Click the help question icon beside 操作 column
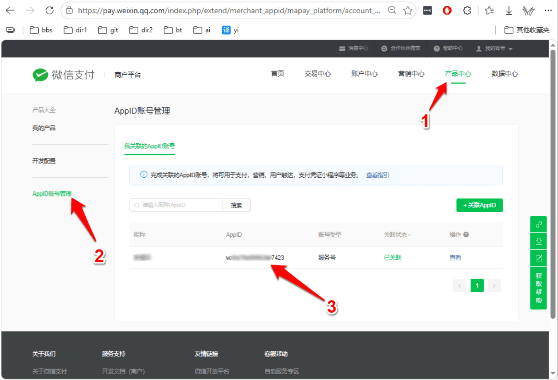 (466, 234)
